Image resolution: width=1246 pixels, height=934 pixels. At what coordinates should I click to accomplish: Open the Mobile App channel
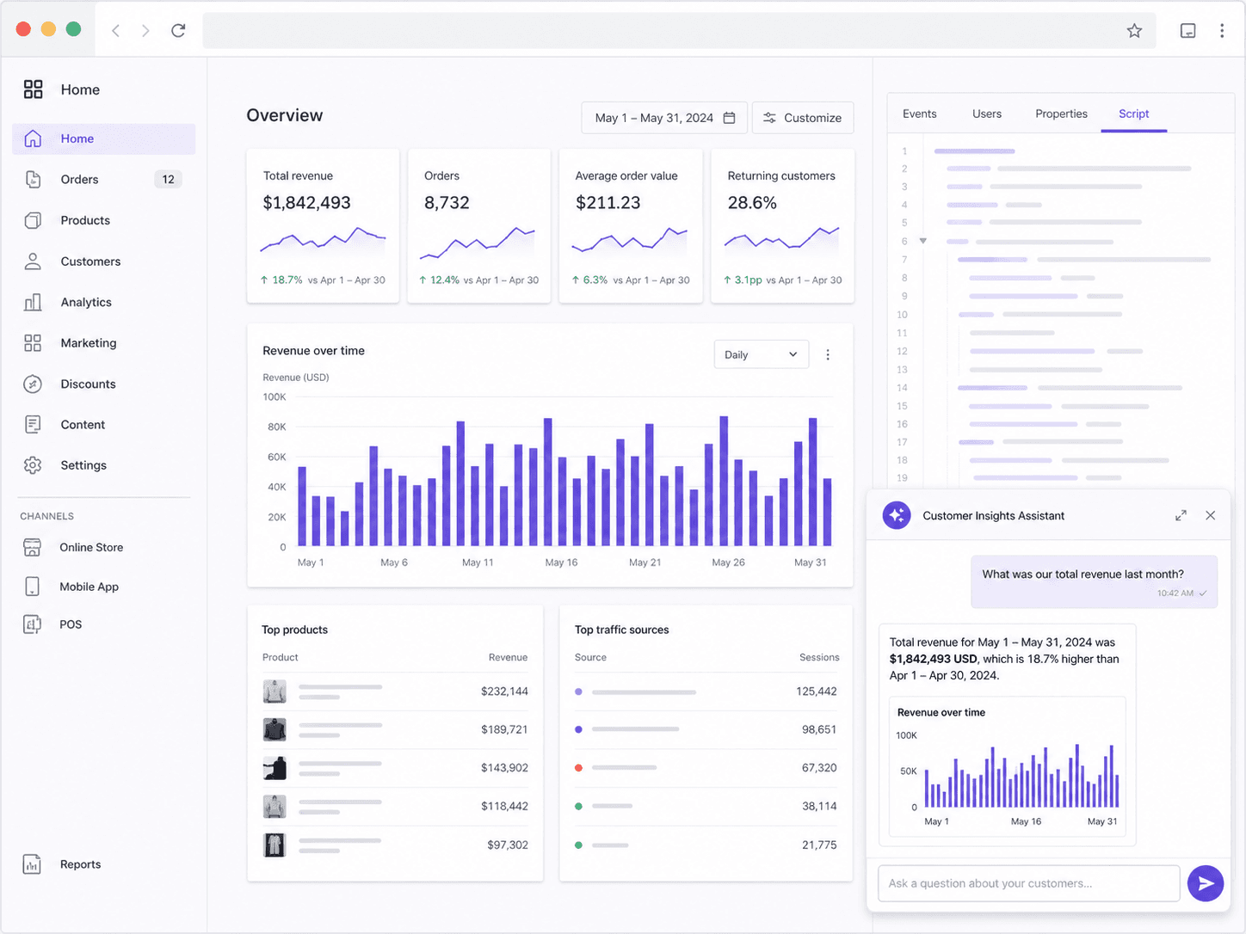(x=104, y=587)
